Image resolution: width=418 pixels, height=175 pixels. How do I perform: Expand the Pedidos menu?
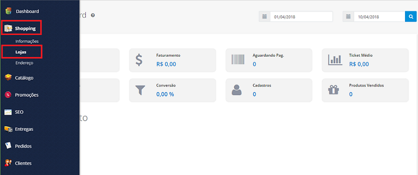coord(24,146)
